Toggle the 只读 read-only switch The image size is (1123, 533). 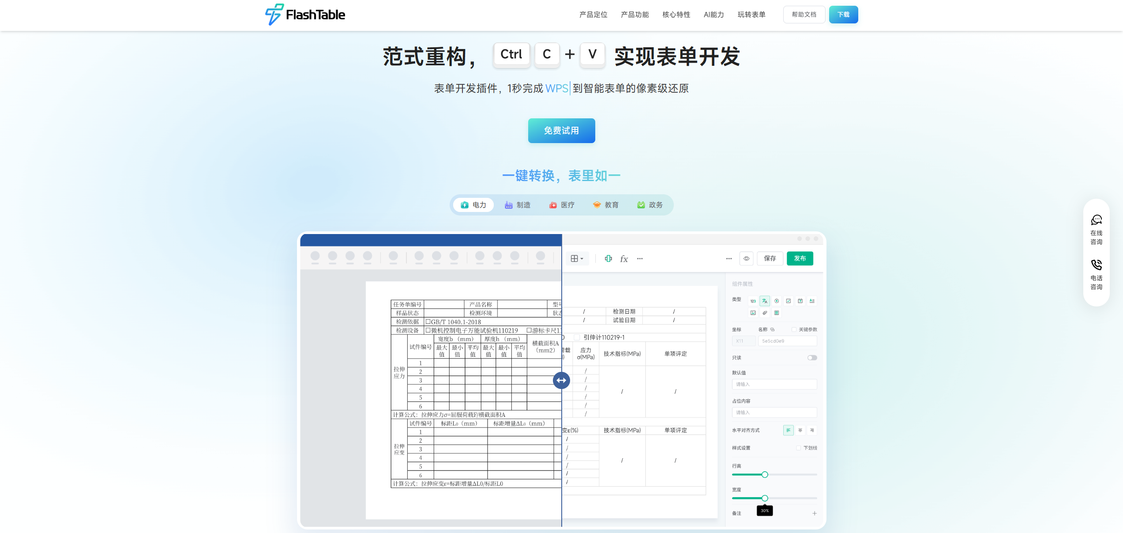812,358
